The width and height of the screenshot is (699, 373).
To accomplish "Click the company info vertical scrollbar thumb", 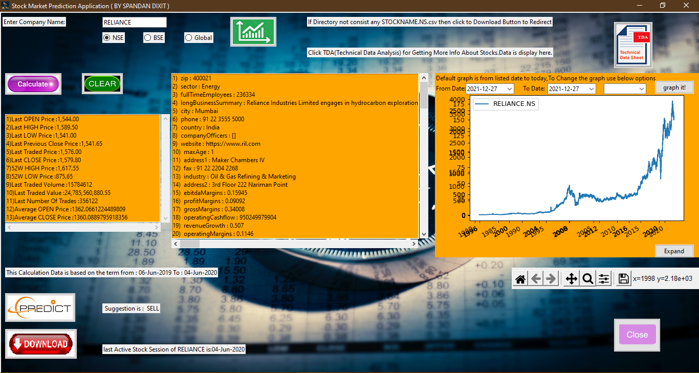I will coord(424,95).
